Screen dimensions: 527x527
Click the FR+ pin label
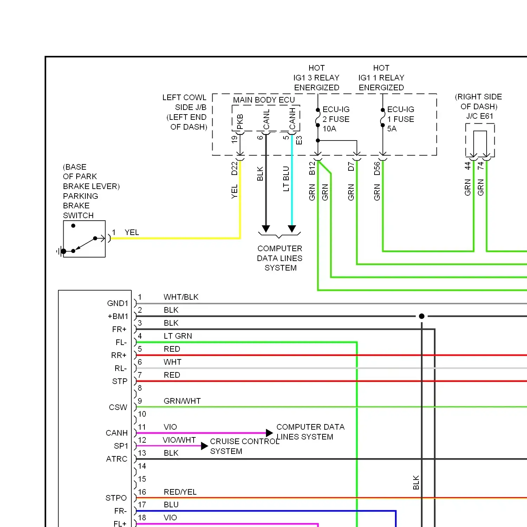click(x=119, y=329)
